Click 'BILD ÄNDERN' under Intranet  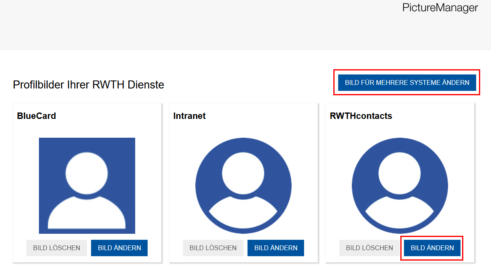click(276, 248)
